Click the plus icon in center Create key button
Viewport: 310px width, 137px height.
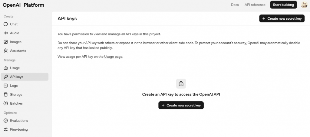(x=163, y=106)
